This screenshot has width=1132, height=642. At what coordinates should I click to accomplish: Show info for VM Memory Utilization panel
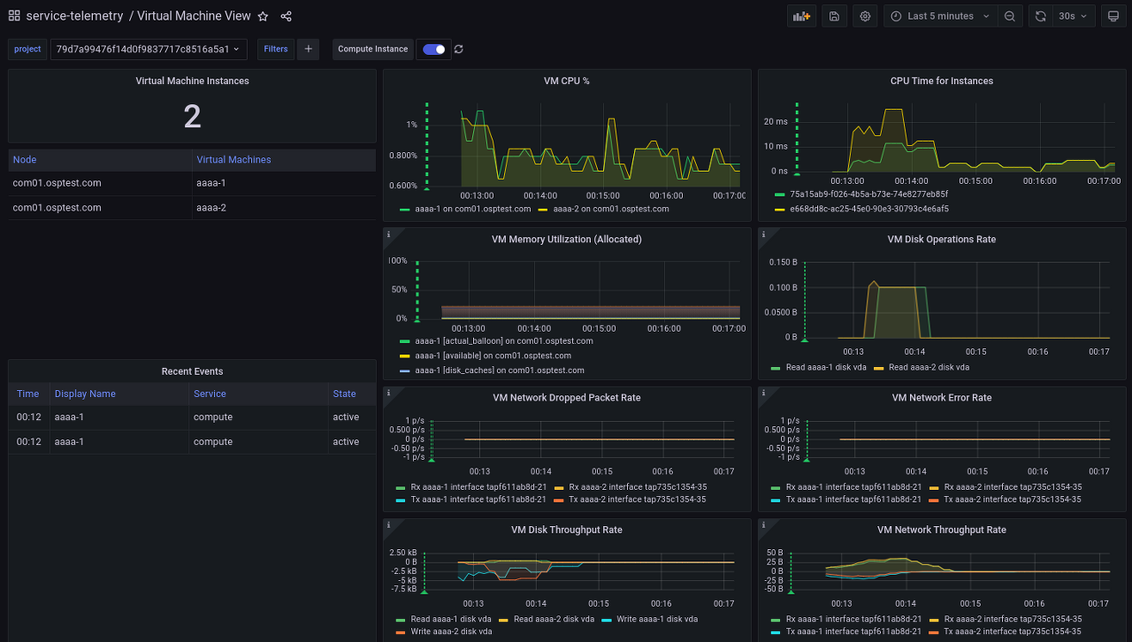coord(389,234)
